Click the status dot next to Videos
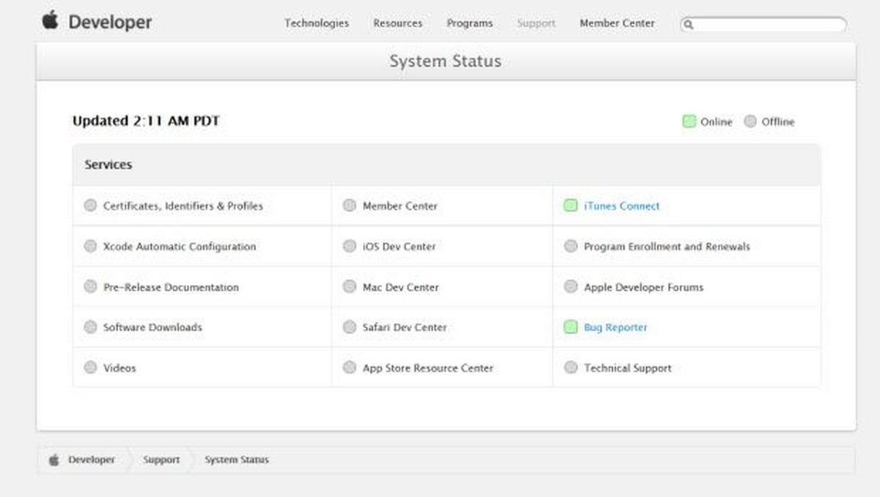The height and width of the screenshot is (497, 880). (x=90, y=368)
